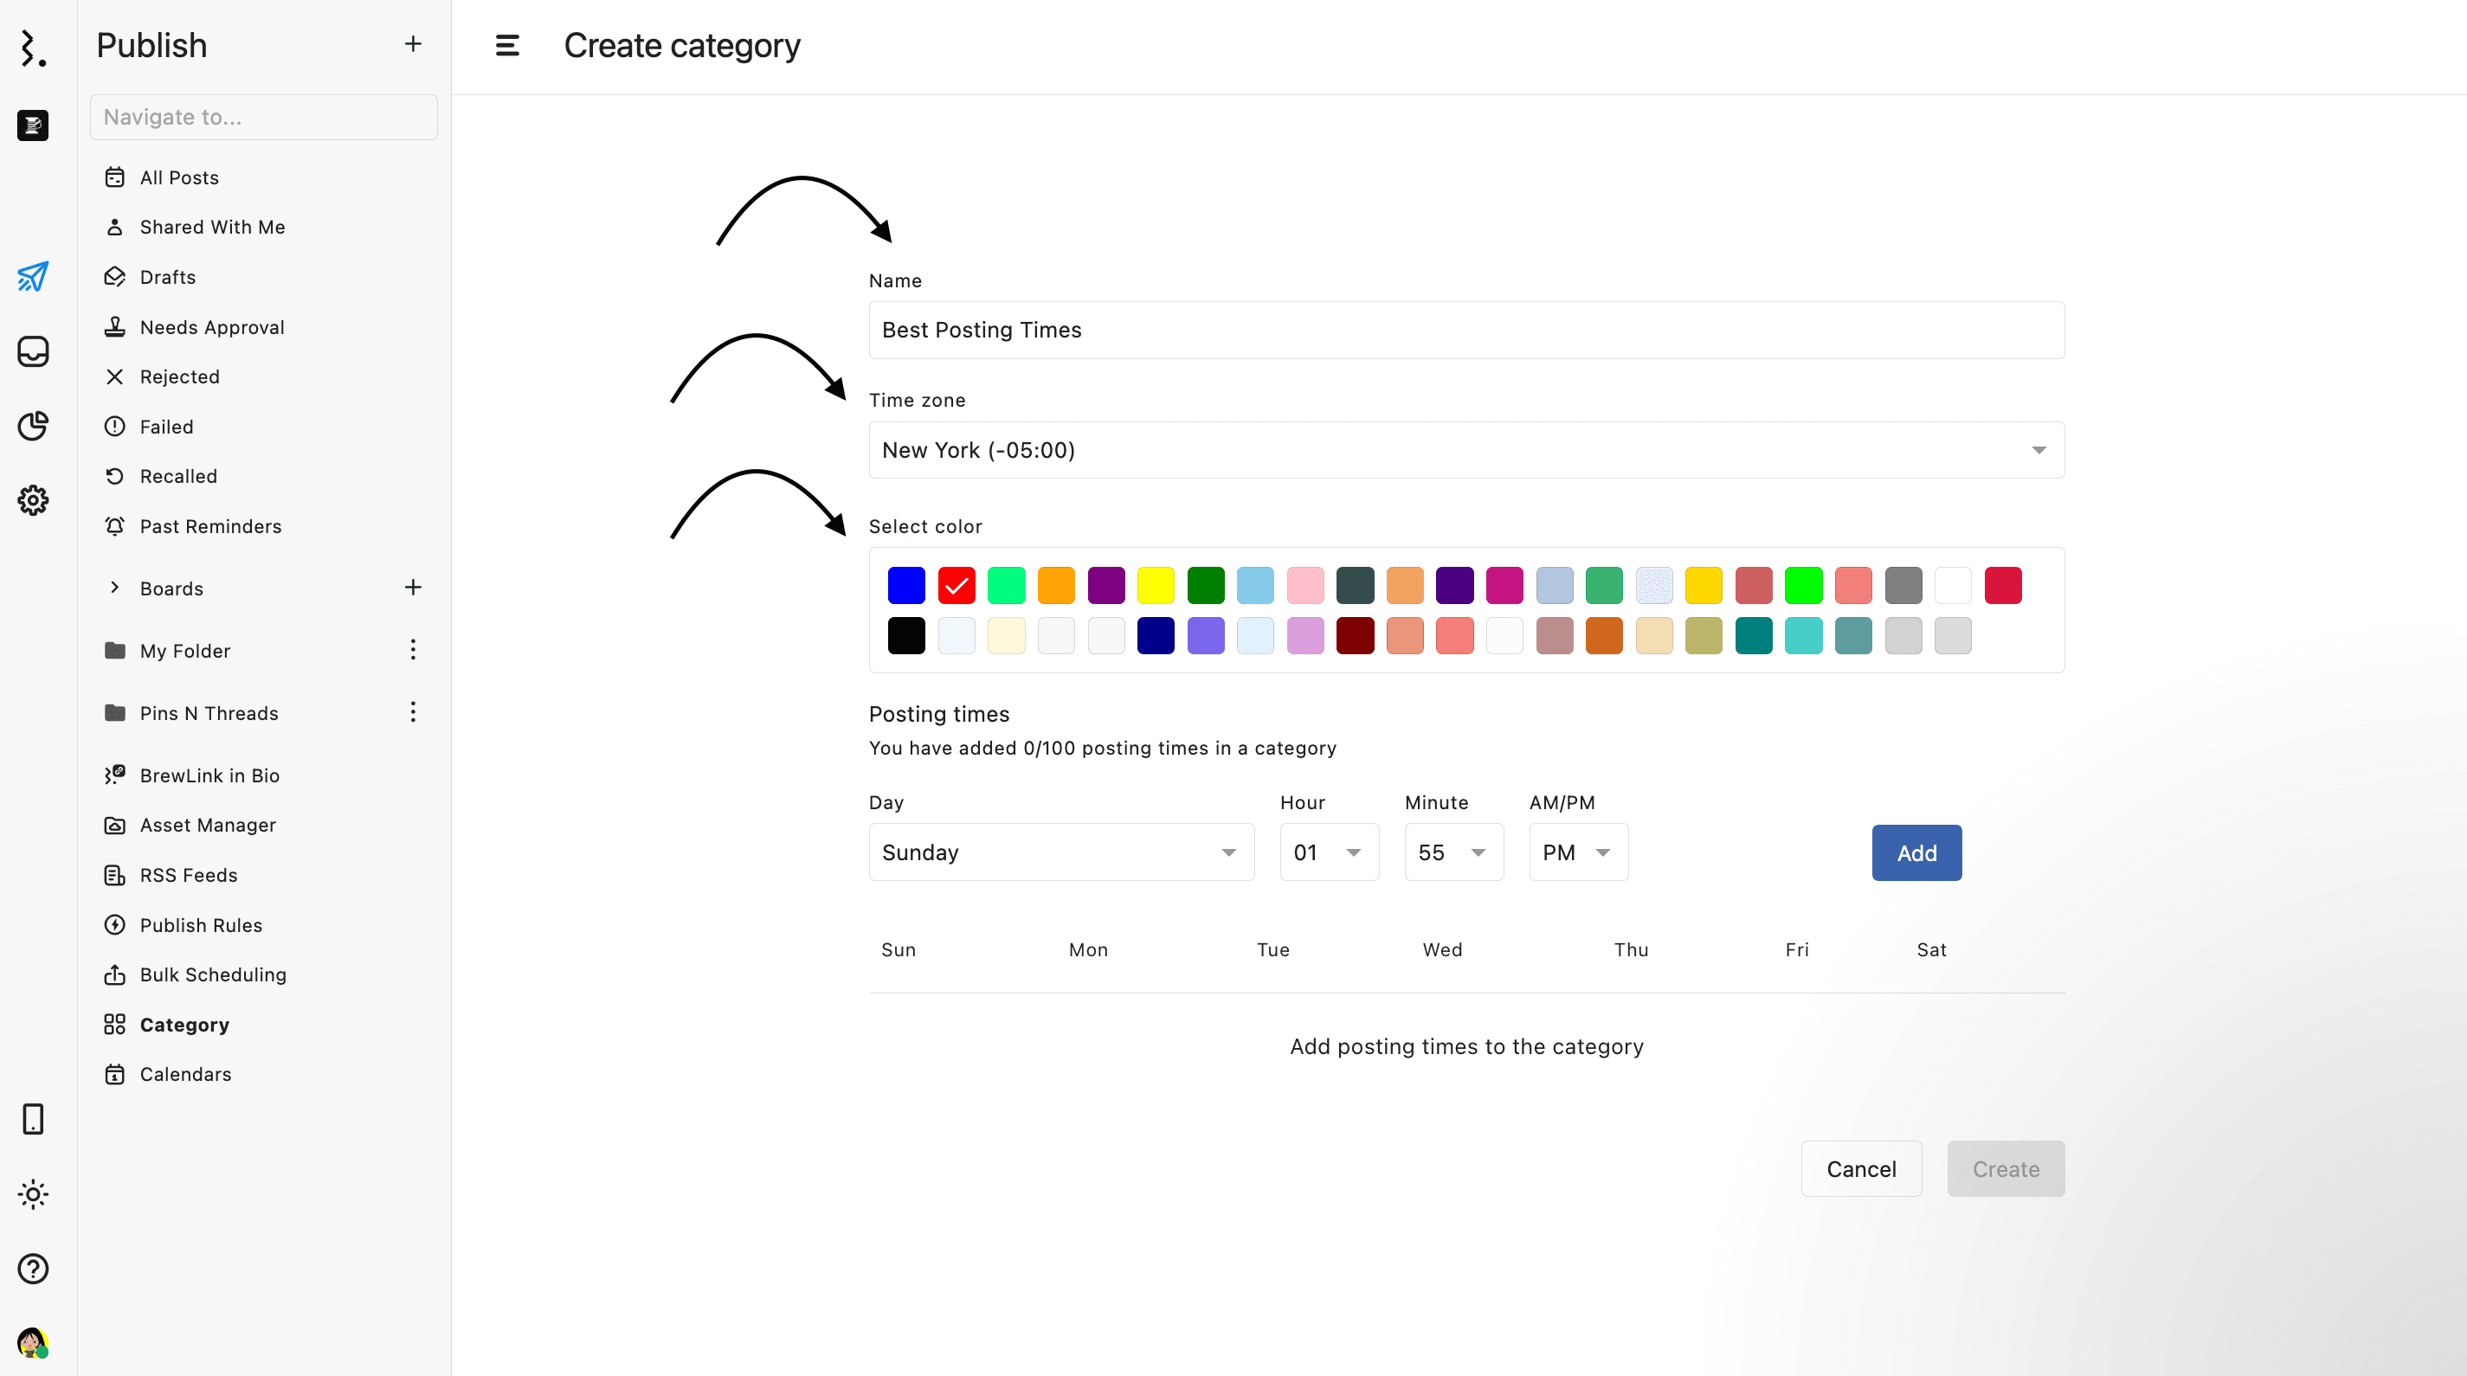Open the inbox icon in left rail
Viewport: 2467px width, 1376px height.
(x=33, y=351)
